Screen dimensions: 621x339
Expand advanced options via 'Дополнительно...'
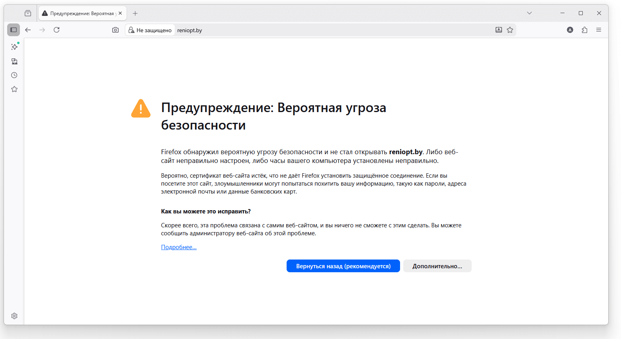pos(437,266)
